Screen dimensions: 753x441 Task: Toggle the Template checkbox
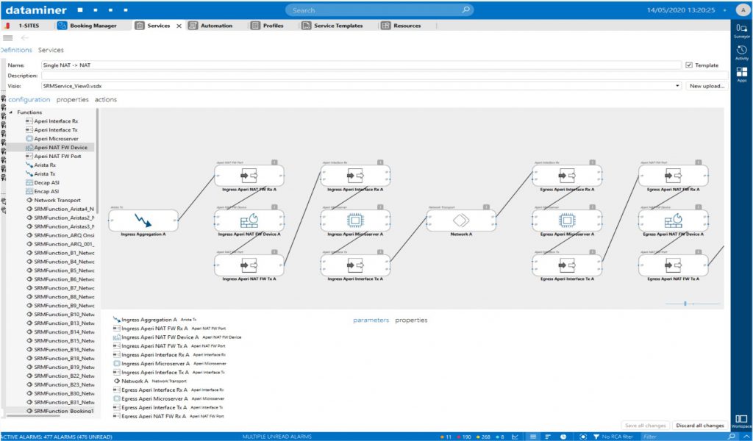pyautogui.click(x=689, y=65)
